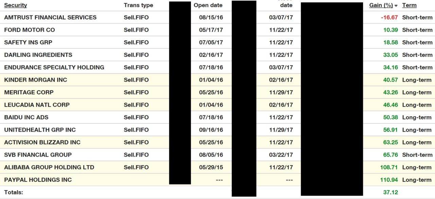The image size is (435, 199).
Task: Click BAIDU INC ADS security name
Action: [26, 117]
